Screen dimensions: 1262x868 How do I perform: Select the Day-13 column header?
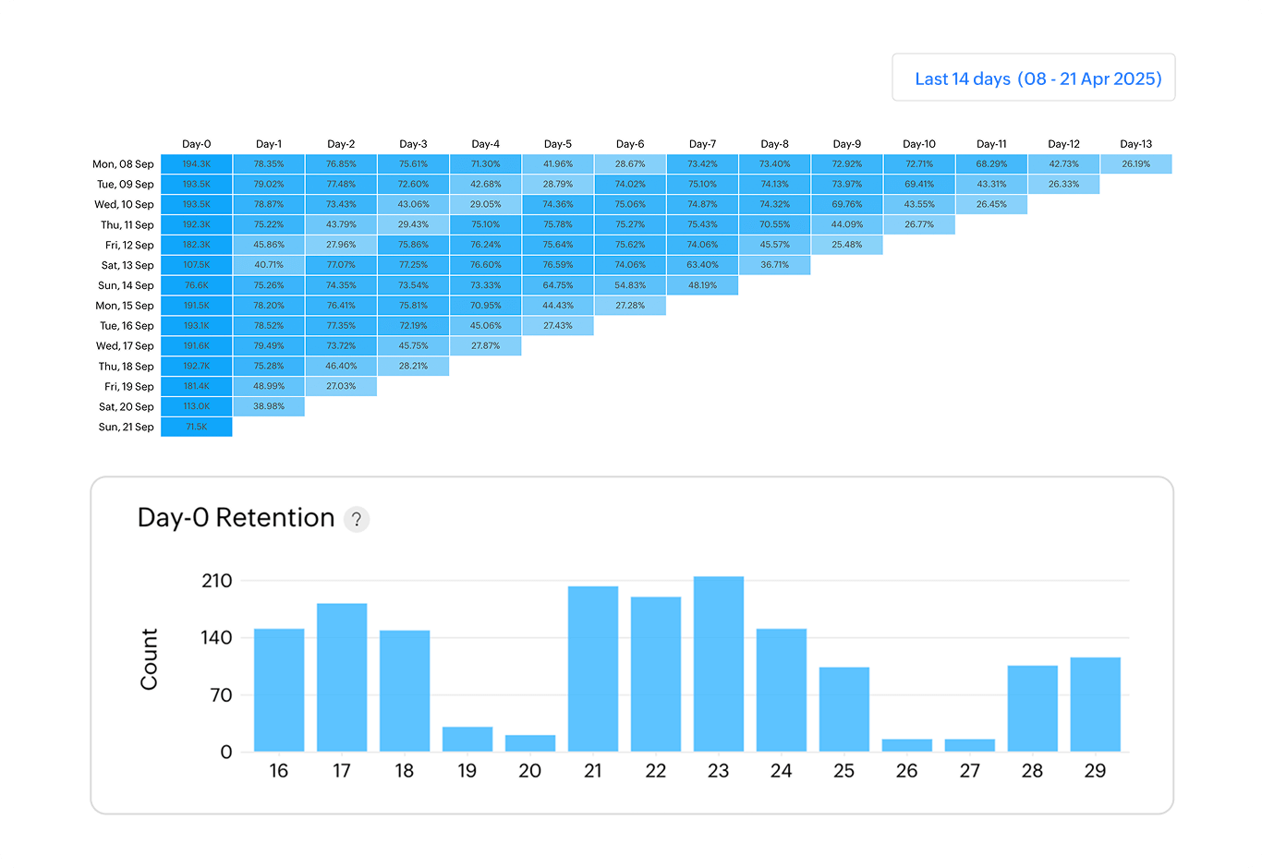coord(1135,144)
